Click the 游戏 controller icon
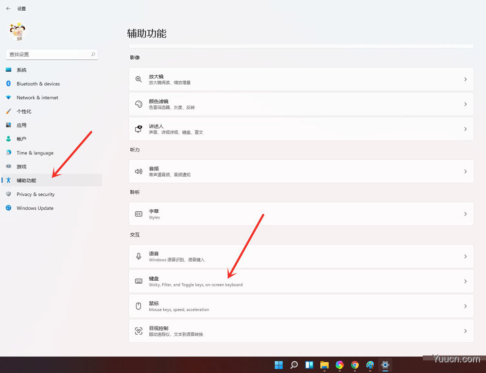The image size is (486, 373). [x=9, y=167]
